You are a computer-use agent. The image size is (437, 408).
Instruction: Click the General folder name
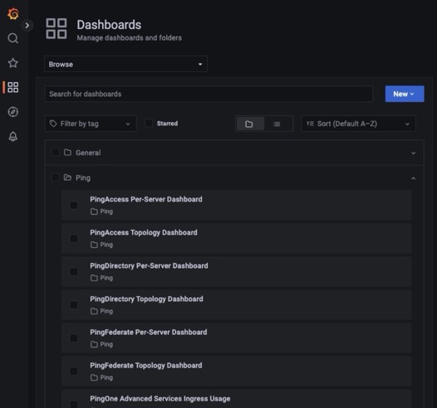(x=88, y=153)
